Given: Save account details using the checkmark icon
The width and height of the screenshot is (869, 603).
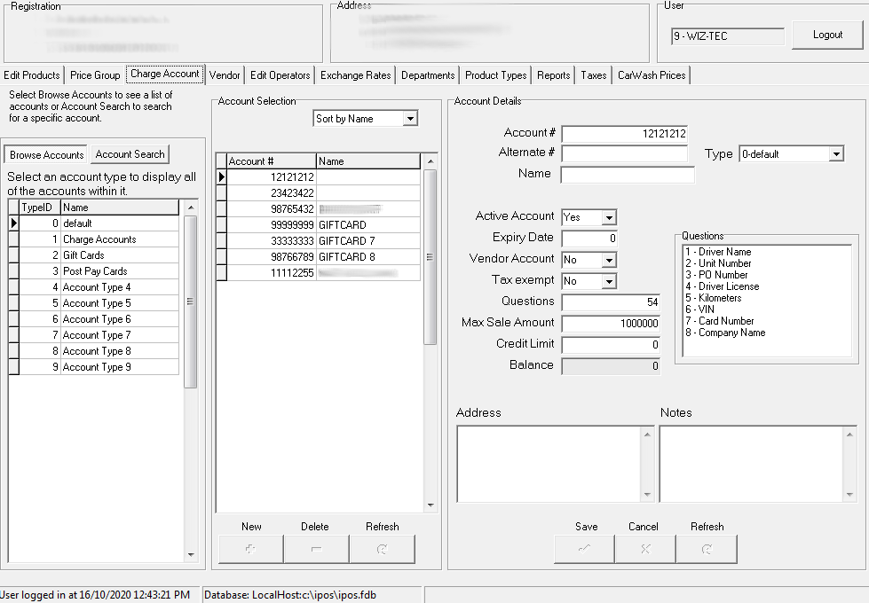Looking at the screenshot, I should point(583,548).
